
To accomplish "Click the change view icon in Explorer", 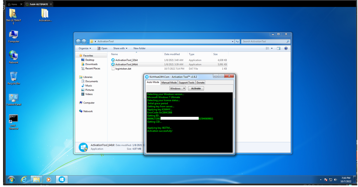I will (268, 48).
